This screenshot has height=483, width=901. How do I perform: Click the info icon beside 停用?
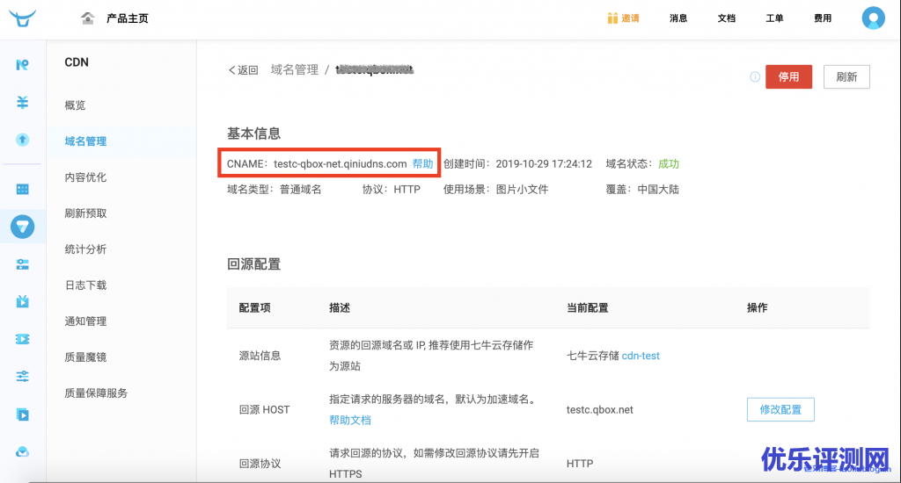coord(755,77)
